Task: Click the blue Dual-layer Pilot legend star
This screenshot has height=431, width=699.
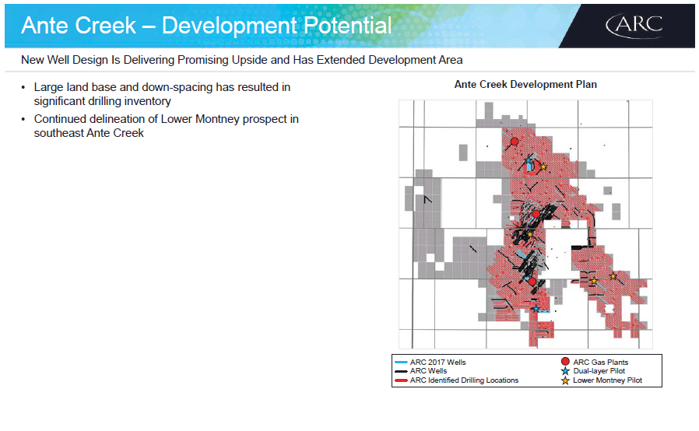Action: 565,371
